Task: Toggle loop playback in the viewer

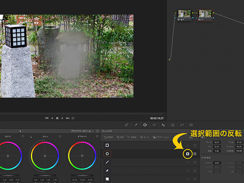Action: pos(73,118)
